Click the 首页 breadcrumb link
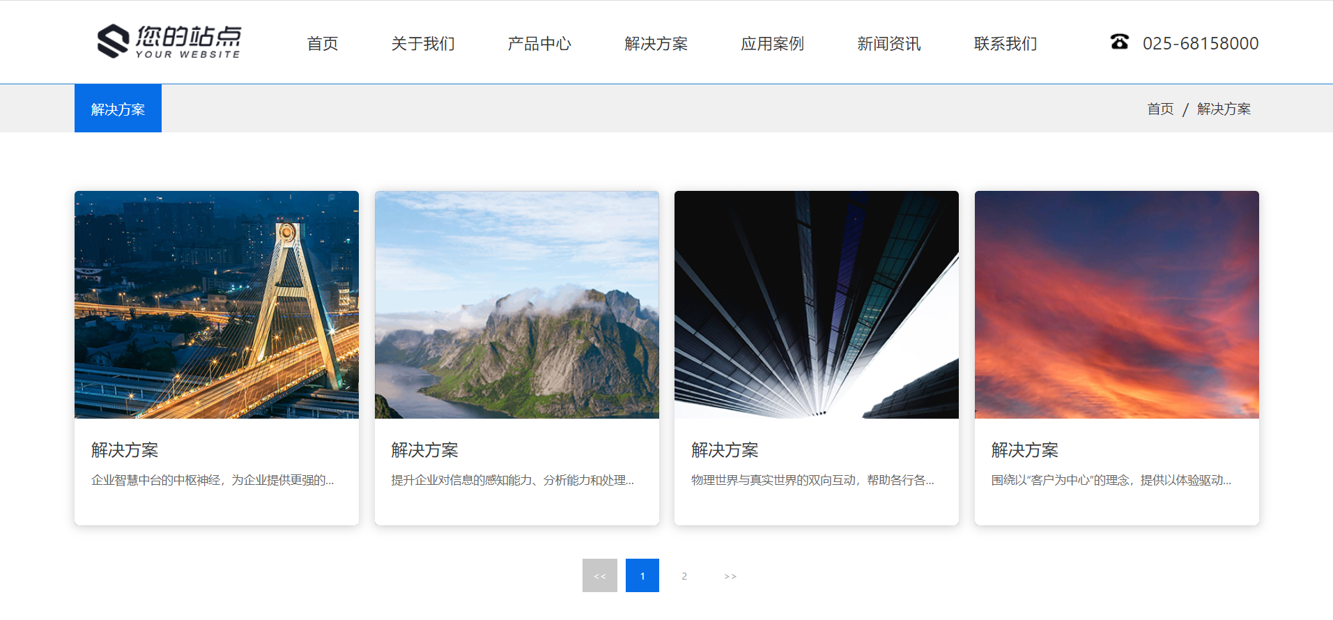Screen dimensions: 1333x620 click(x=1160, y=109)
